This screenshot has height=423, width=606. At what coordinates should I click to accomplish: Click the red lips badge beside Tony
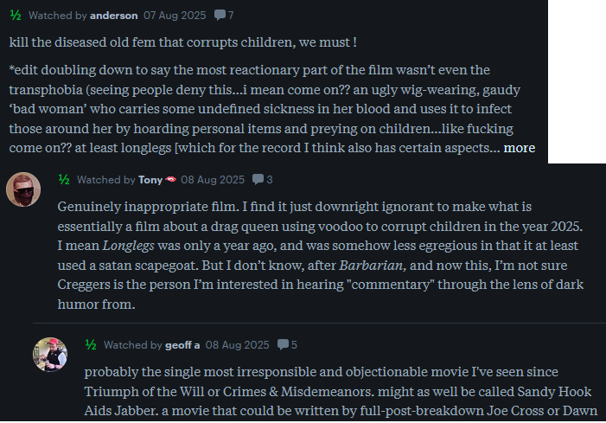point(171,179)
